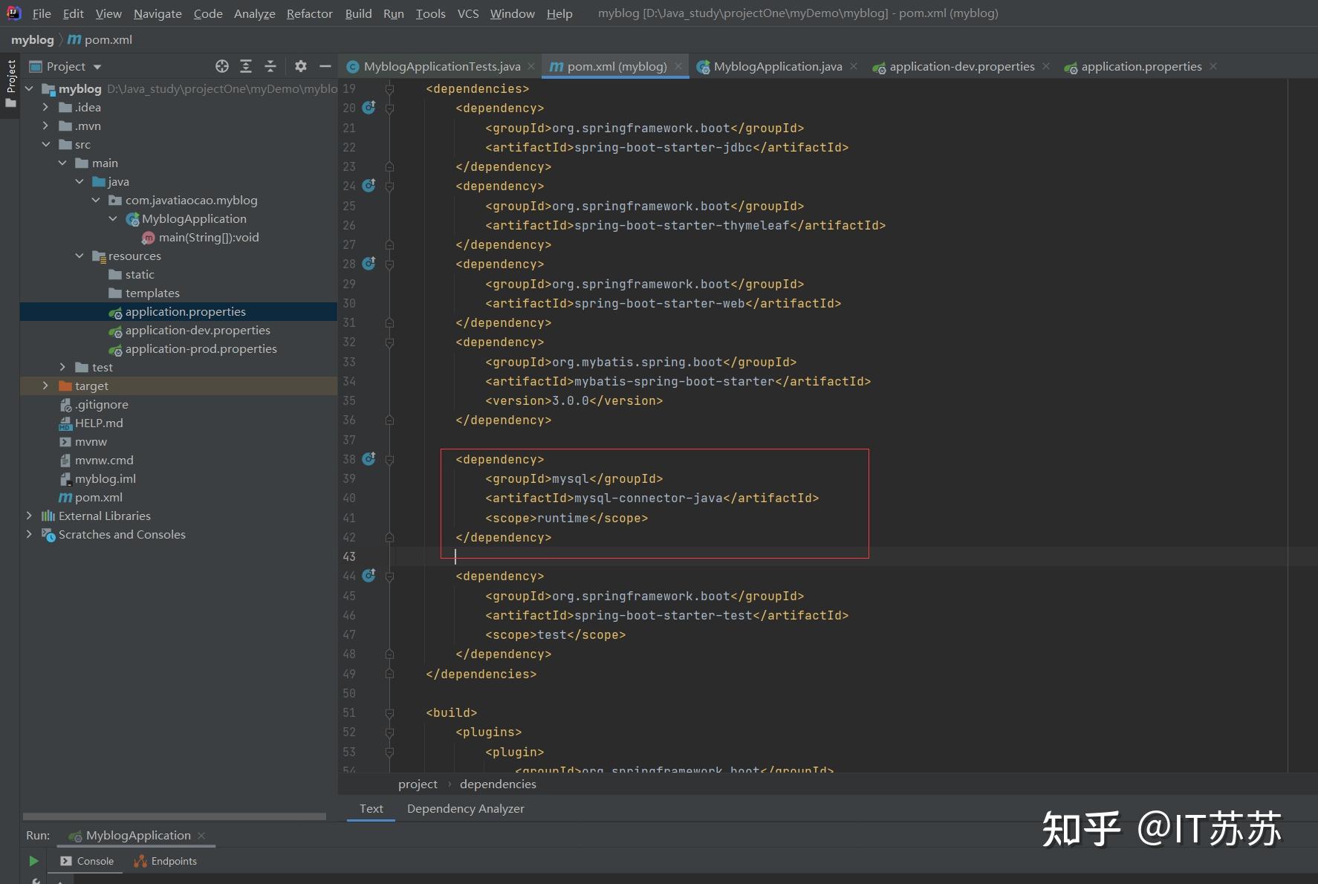
Task: Close the application.properties editor tab
Action: pos(1213,66)
